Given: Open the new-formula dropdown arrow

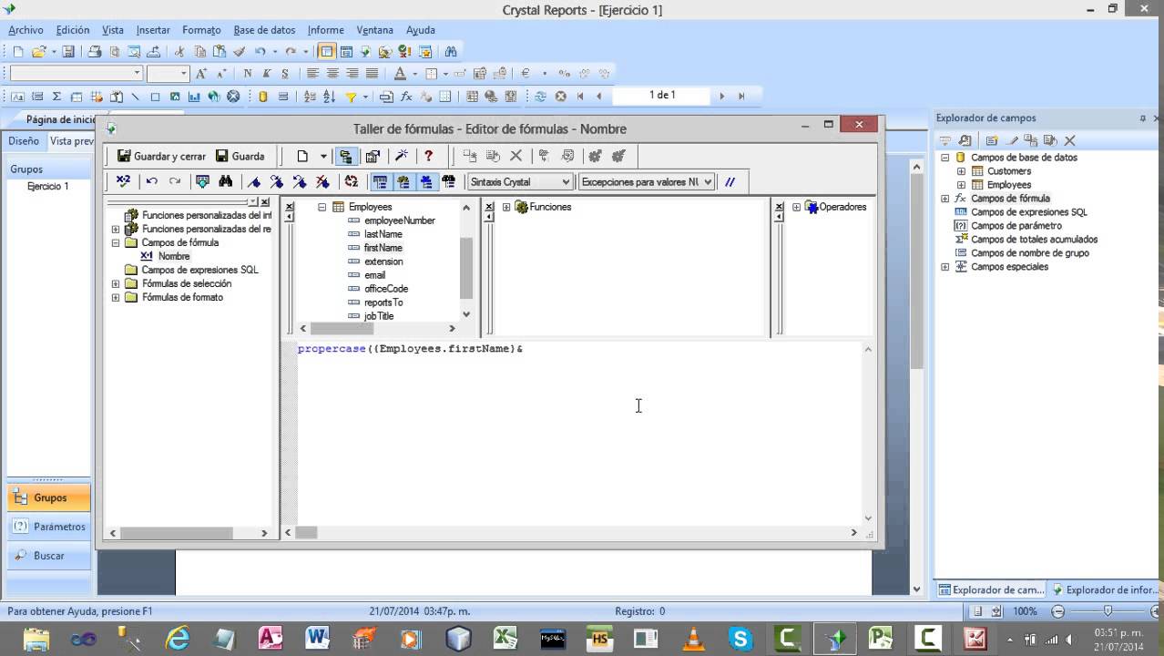Looking at the screenshot, I should (322, 156).
